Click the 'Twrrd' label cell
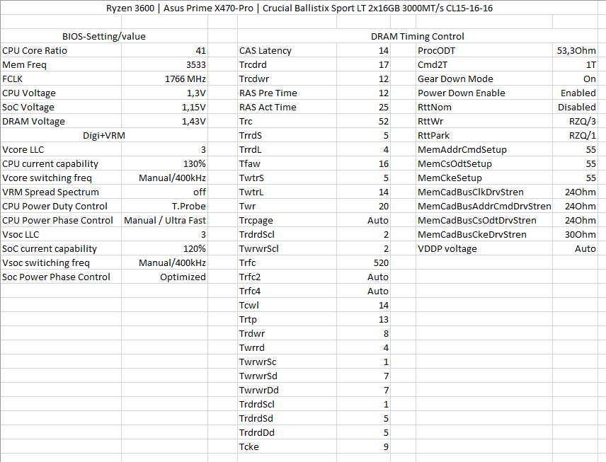This screenshot has width=606, height=462. pyautogui.click(x=287, y=347)
